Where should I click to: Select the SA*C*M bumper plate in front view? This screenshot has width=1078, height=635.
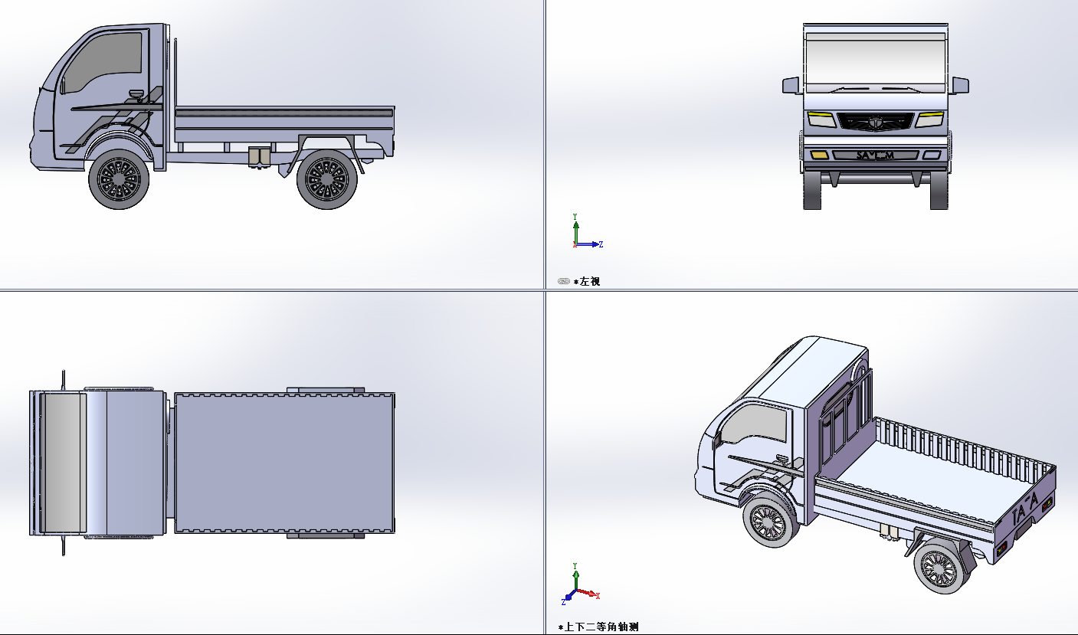pos(875,155)
